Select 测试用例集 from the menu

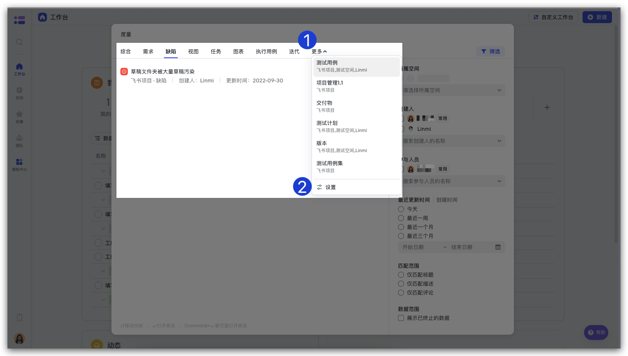point(357,167)
